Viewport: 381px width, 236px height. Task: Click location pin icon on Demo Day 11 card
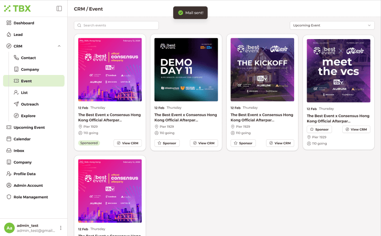coord(156,126)
